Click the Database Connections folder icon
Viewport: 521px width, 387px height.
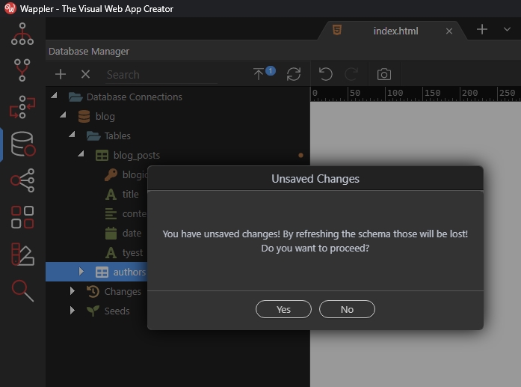pyautogui.click(x=75, y=97)
